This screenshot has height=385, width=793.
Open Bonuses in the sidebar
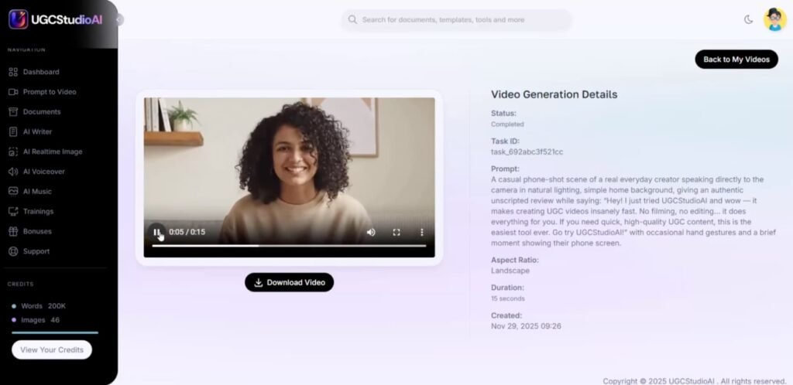tap(37, 231)
